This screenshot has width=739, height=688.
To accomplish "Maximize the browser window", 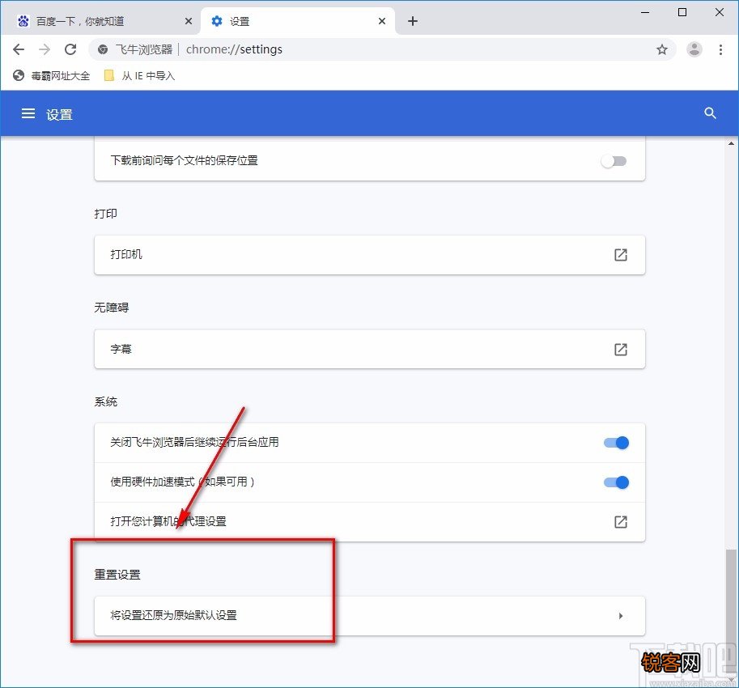I will pyautogui.click(x=682, y=12).
